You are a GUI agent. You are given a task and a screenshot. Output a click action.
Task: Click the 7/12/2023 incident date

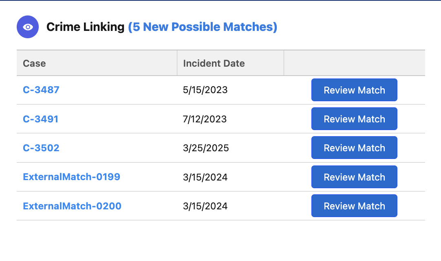205,119
